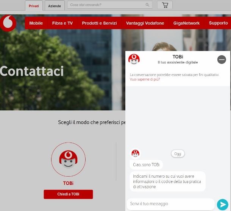
Task: Click the red TOBi label under robot
Action: click(68, 183)
